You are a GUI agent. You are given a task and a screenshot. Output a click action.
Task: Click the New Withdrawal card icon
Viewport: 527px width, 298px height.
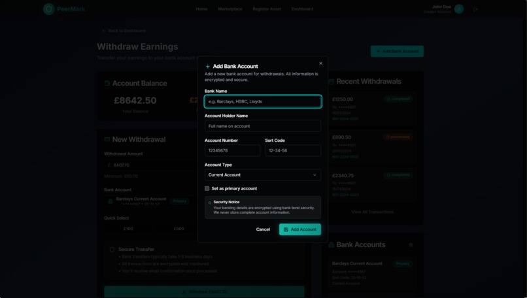pyautogui.click(x=107, y=139)
